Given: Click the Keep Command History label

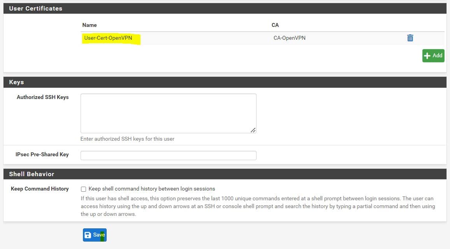Looking at the screenshot, I should point(40,189).
